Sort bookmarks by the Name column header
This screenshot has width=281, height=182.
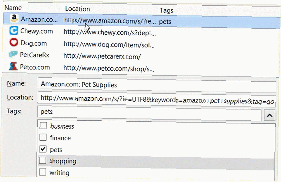(13, 8)
